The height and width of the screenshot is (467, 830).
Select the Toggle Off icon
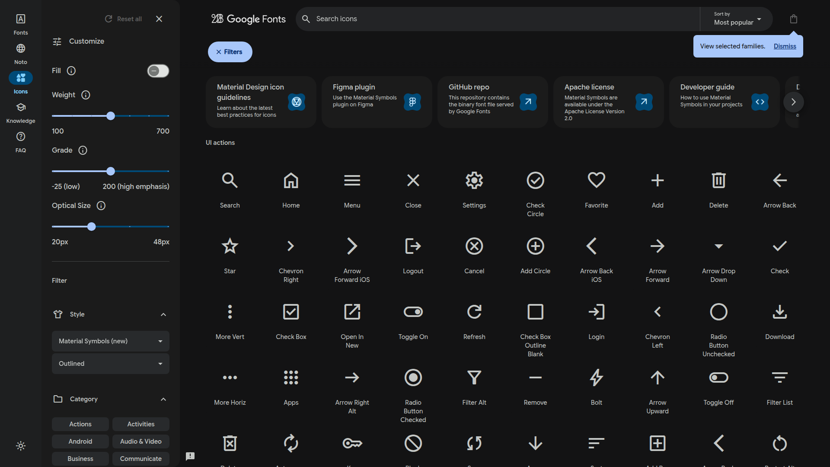click(718, 377)
